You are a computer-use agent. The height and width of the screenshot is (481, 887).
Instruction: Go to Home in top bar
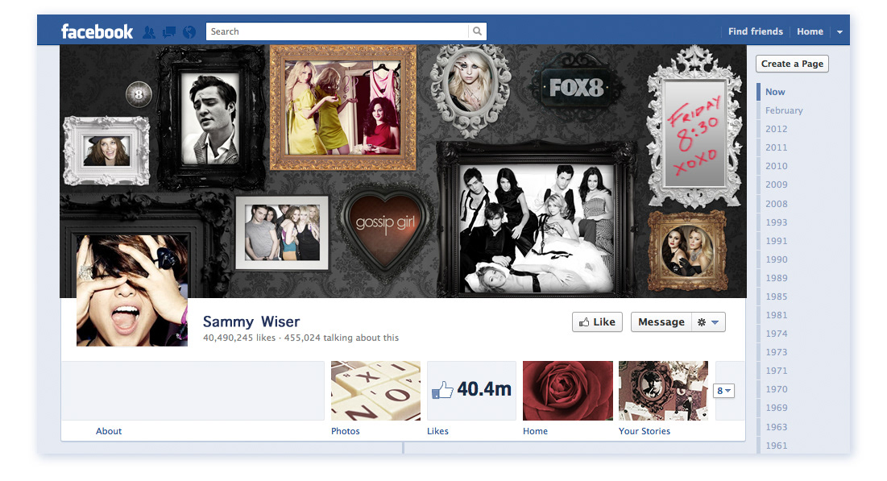[810, 31]
